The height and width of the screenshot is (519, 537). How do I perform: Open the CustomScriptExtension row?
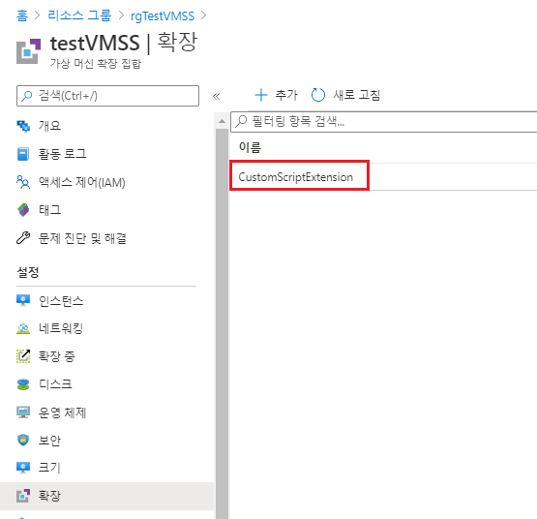pyautogui.click(x=383, y=177)
